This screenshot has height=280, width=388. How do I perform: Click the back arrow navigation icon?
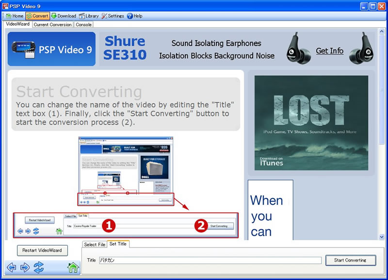11,267
